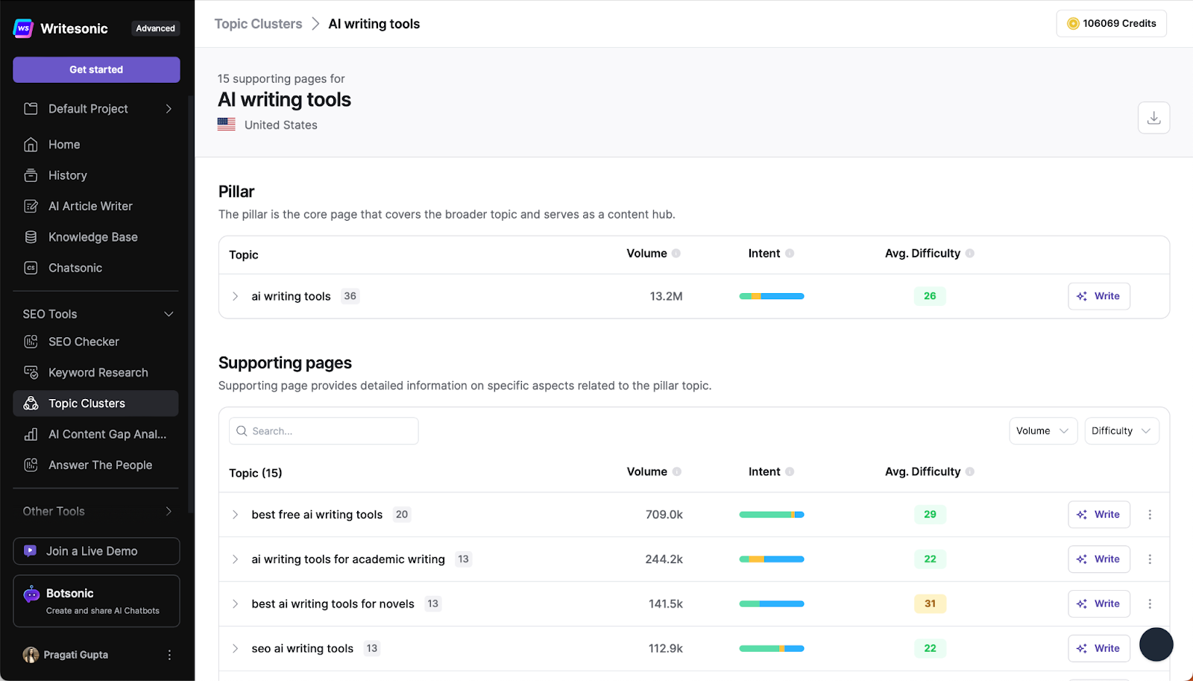Open AI Content Gap Analysis
This screenshot has width=1193, height=681.
107,434
